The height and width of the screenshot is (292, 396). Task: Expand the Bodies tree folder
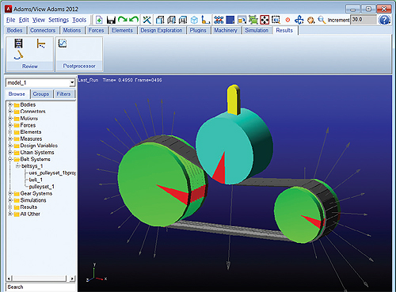10,104
